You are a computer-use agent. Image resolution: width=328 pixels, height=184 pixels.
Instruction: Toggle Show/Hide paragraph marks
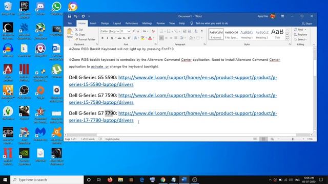coord(202,31)
